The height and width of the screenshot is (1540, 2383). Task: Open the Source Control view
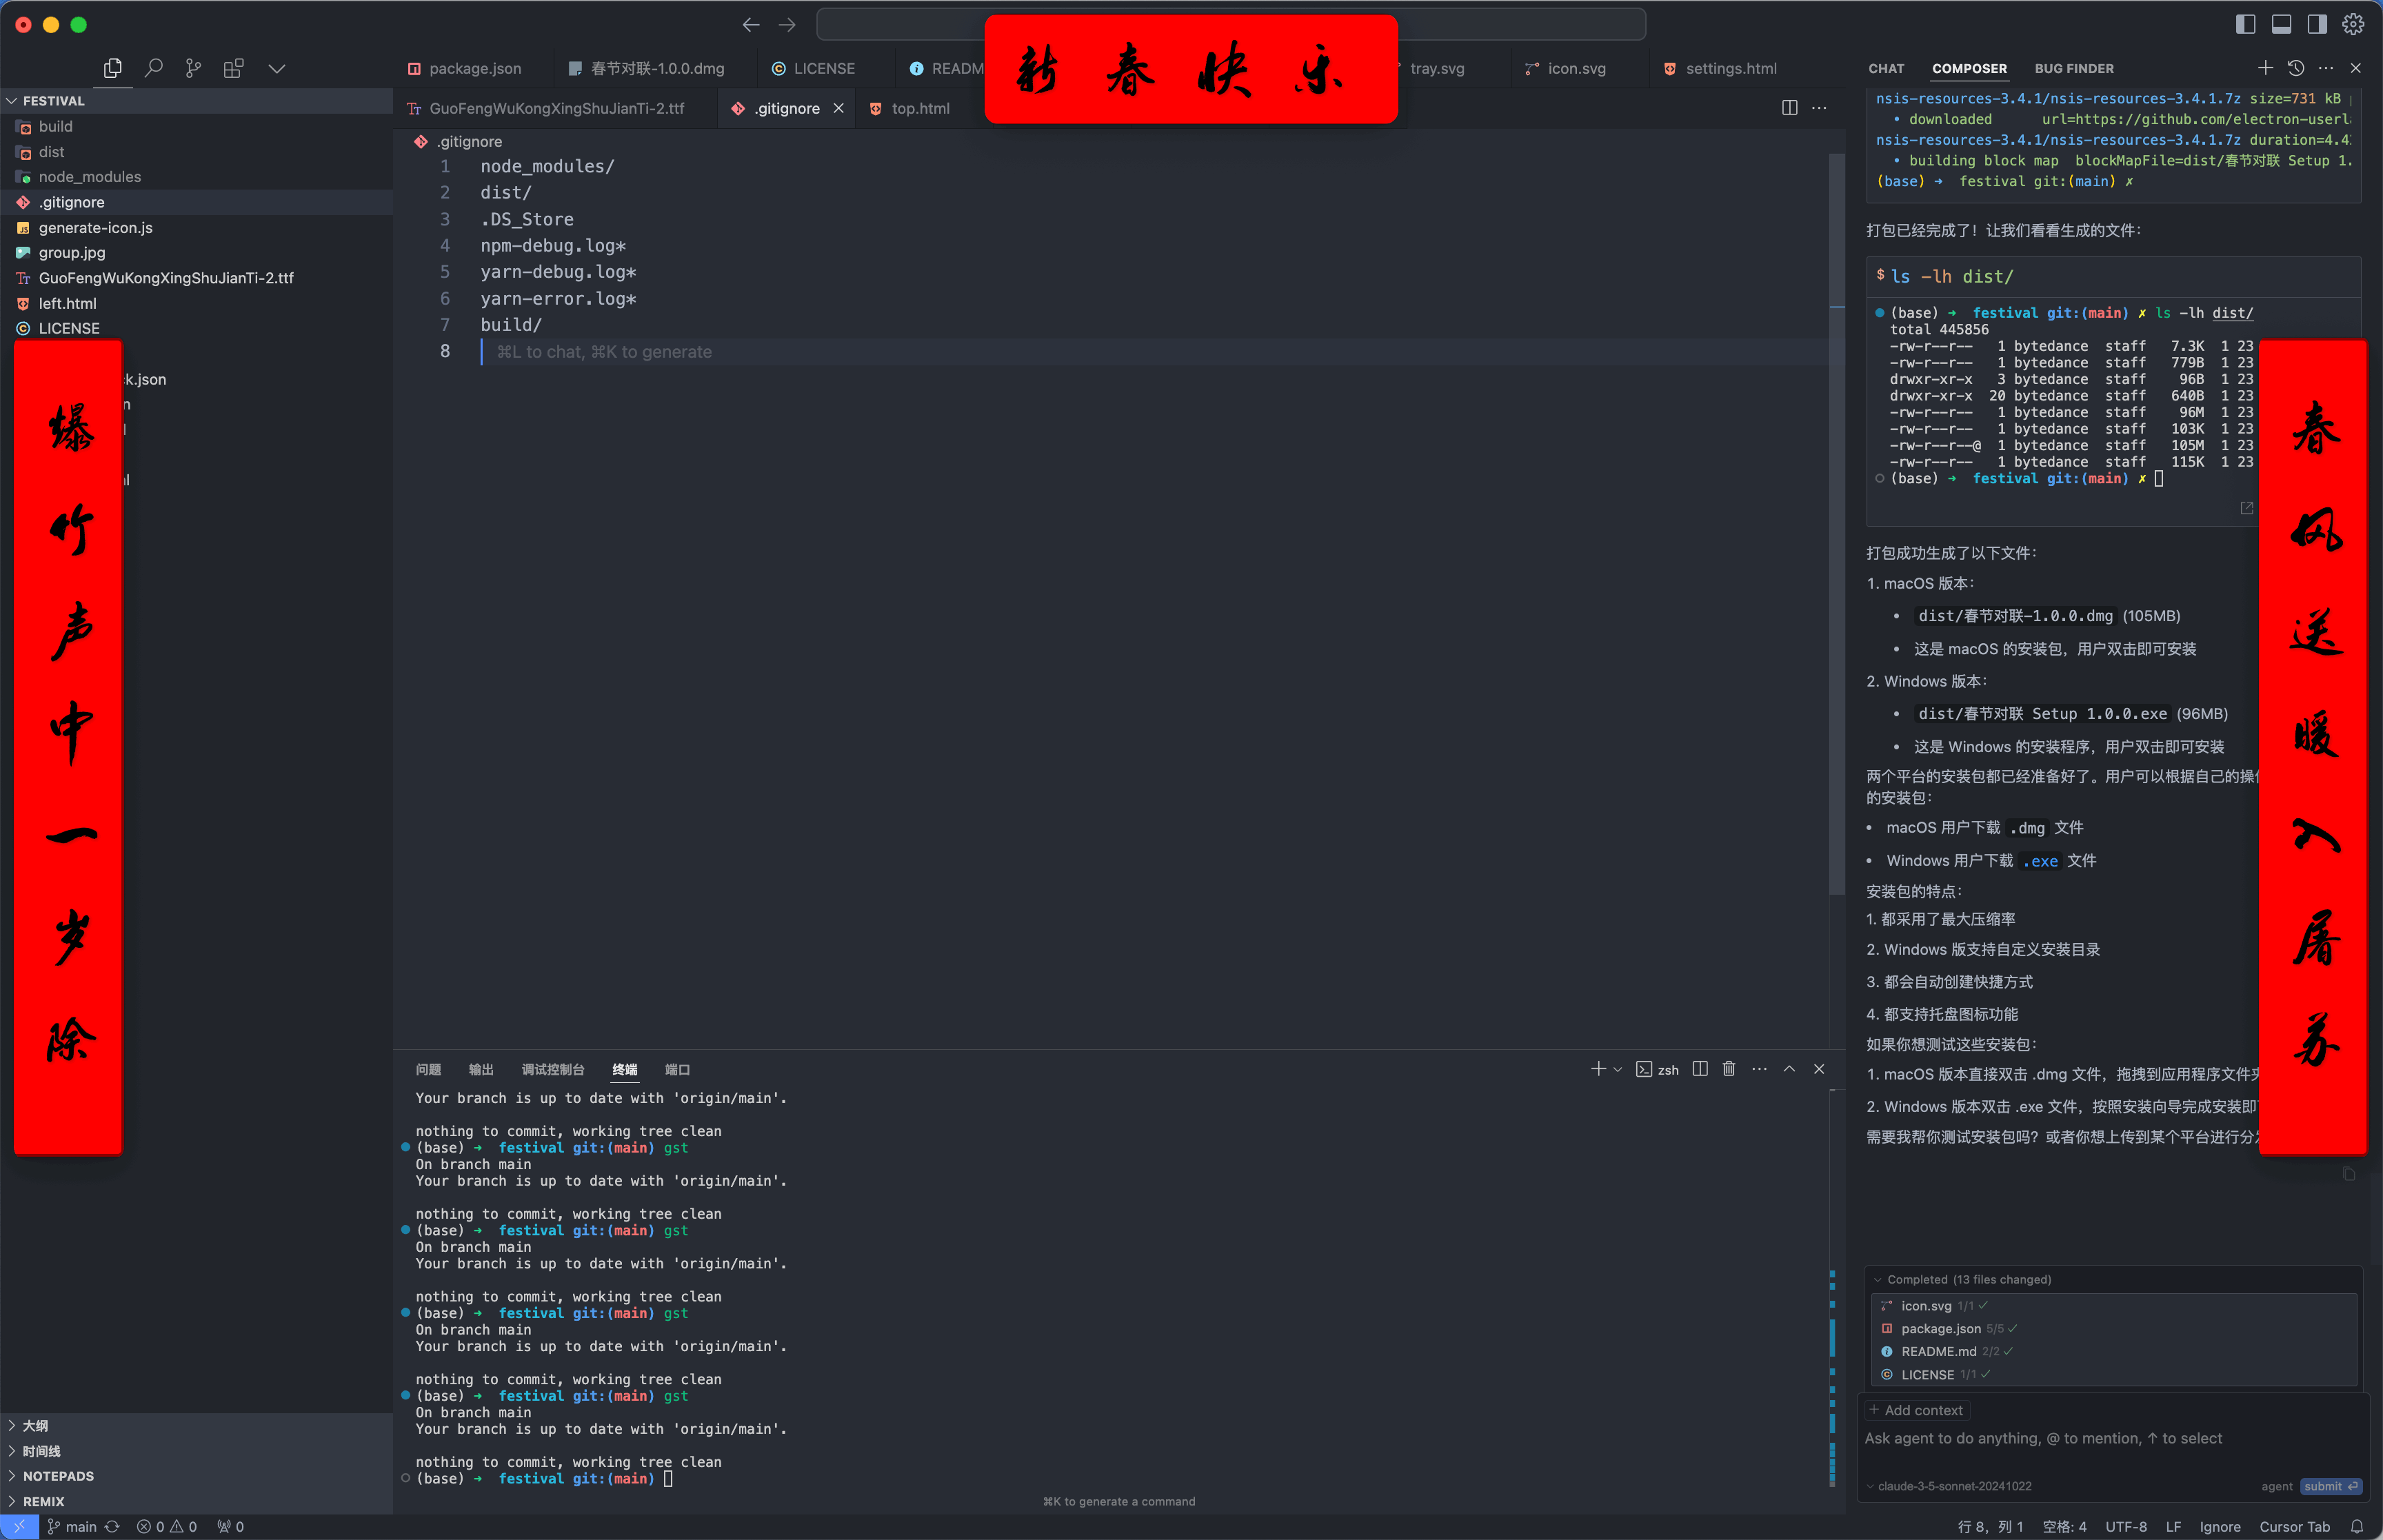tap(193, 68)
